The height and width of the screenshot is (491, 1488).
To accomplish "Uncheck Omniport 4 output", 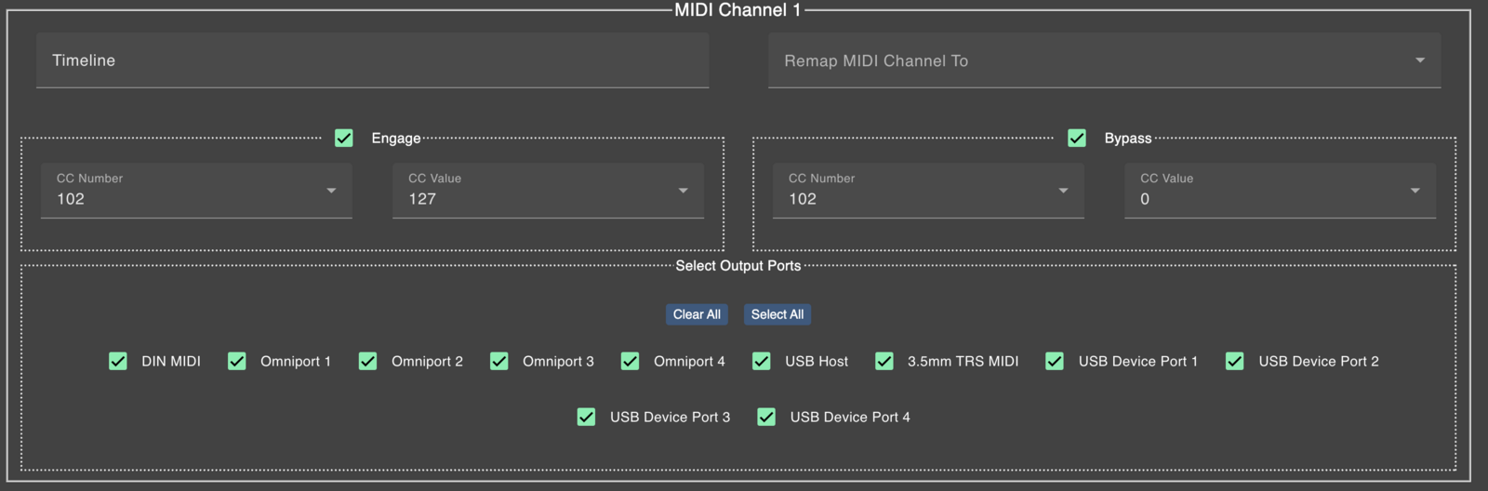I will click(x=631, y=362).
